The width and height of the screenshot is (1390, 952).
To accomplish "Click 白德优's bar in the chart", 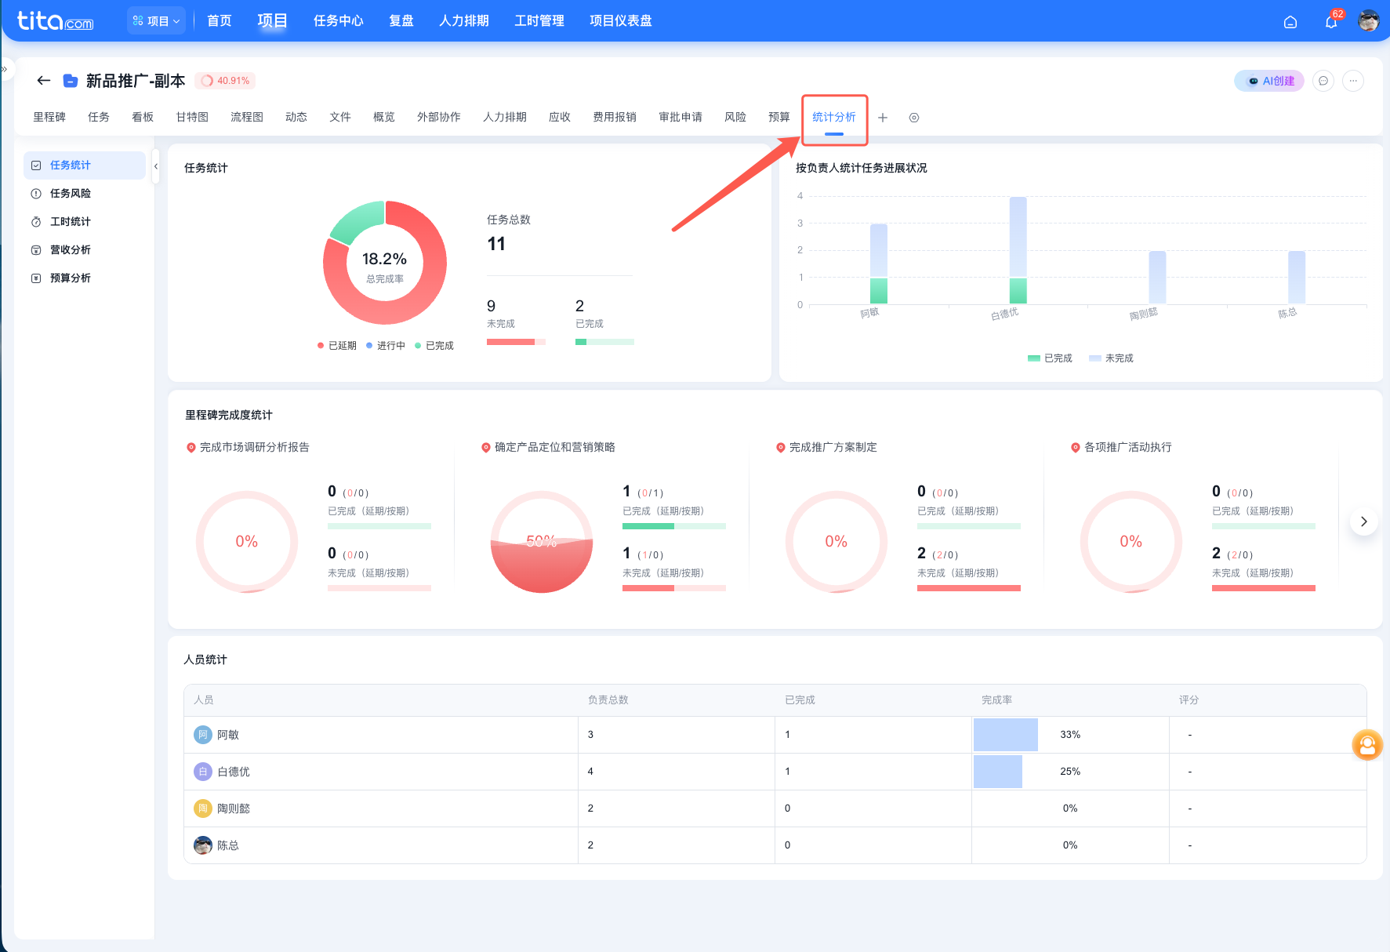I will pyautogui.click(x=1018, y=250).
